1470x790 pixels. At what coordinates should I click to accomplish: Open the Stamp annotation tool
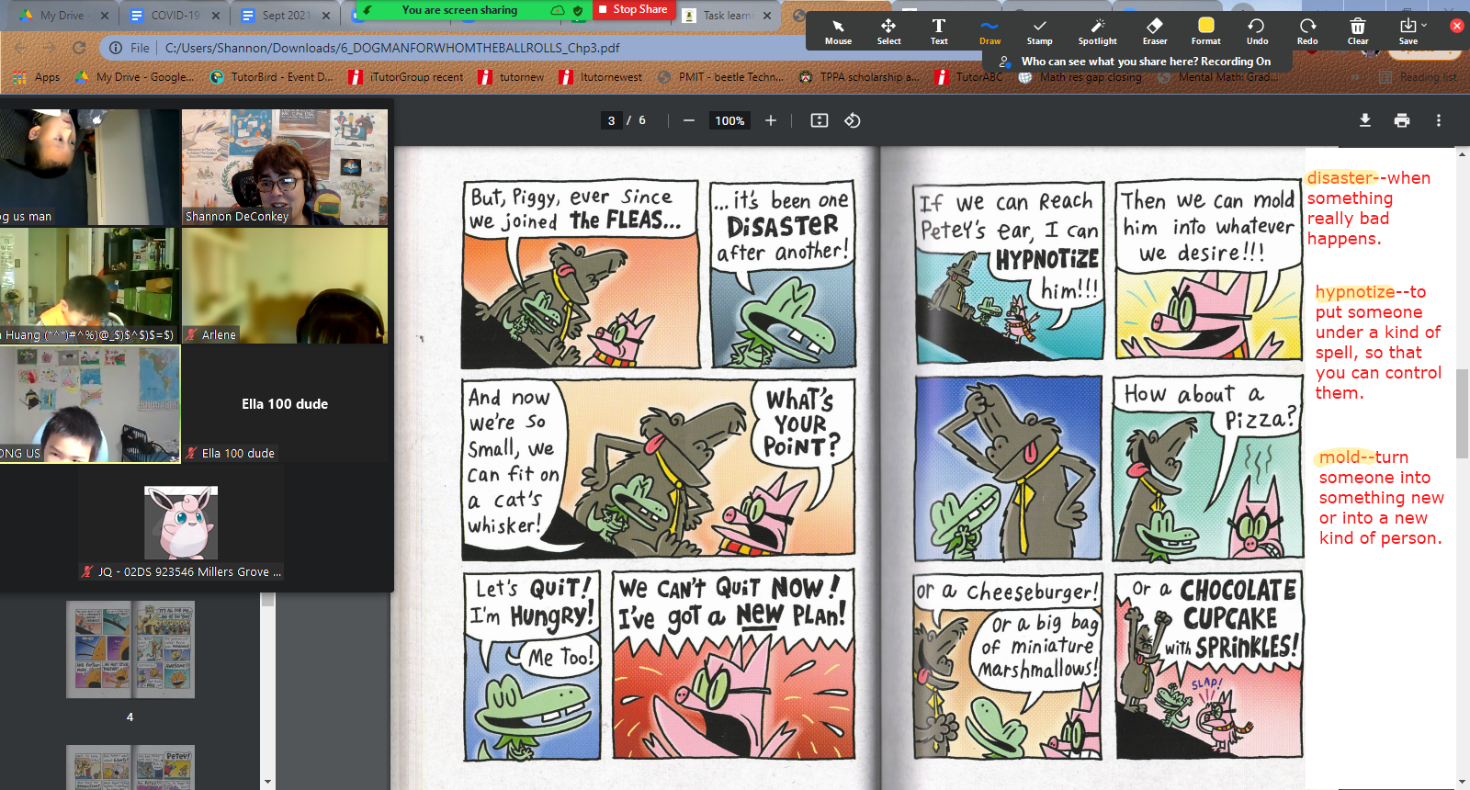click(x=1039, y=31)
